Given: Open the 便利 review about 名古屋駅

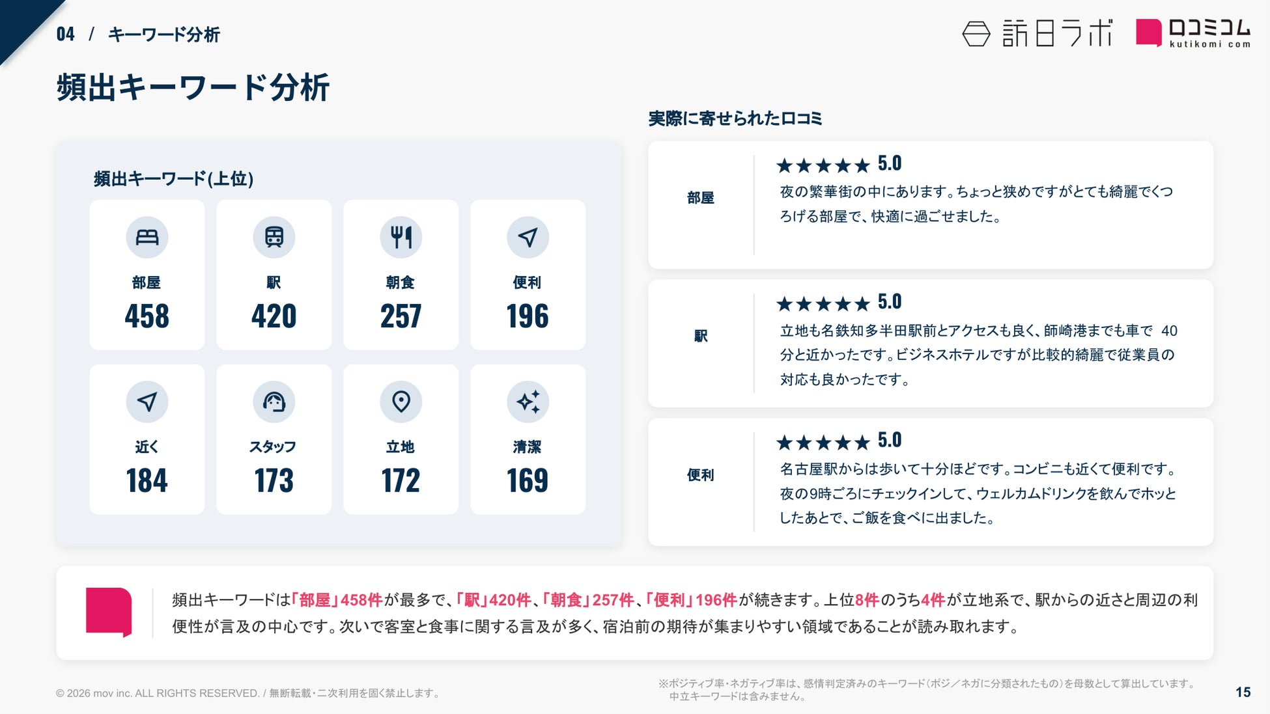Looking at the screenshot, I should [931, 482].
